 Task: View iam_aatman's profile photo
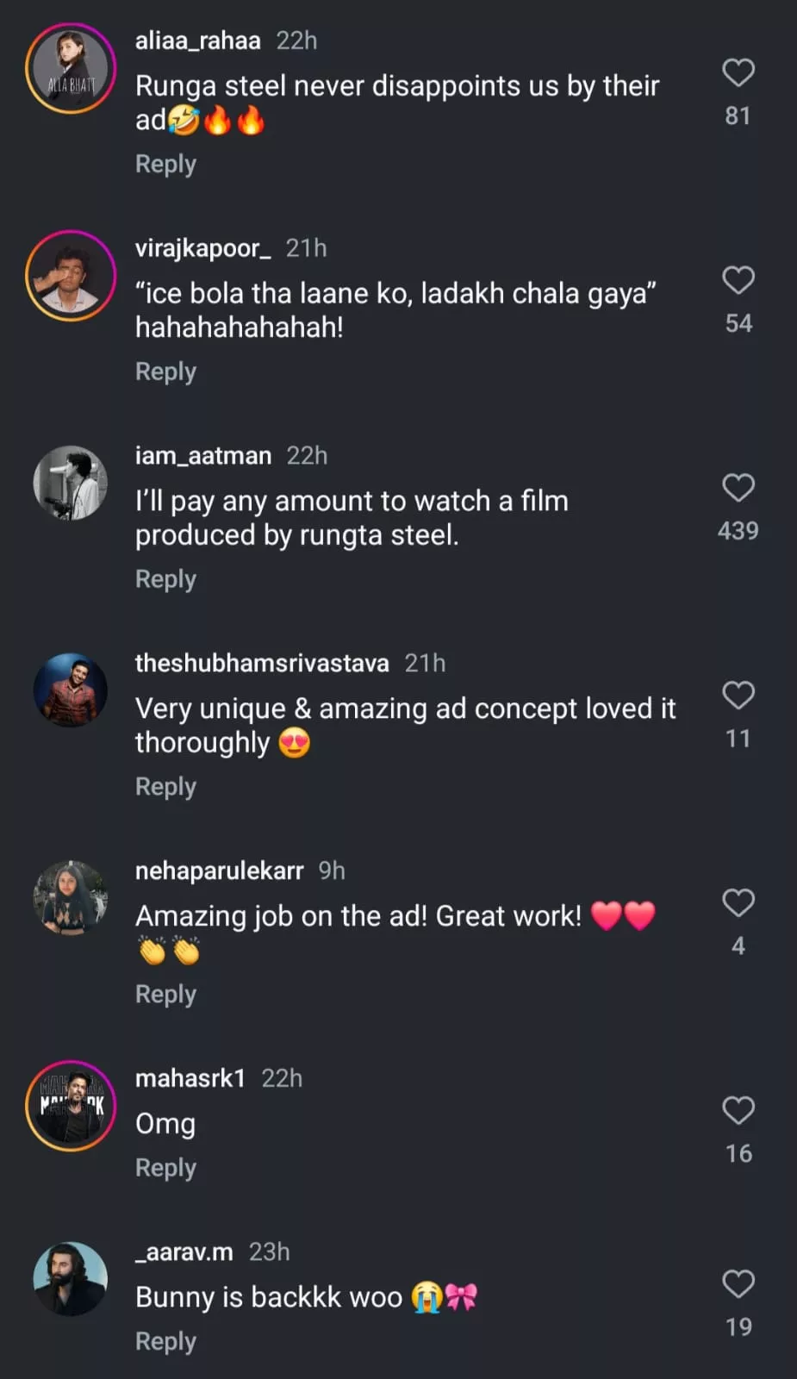point(71,484)
